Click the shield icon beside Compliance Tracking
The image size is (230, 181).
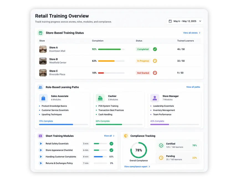(126, 136)
